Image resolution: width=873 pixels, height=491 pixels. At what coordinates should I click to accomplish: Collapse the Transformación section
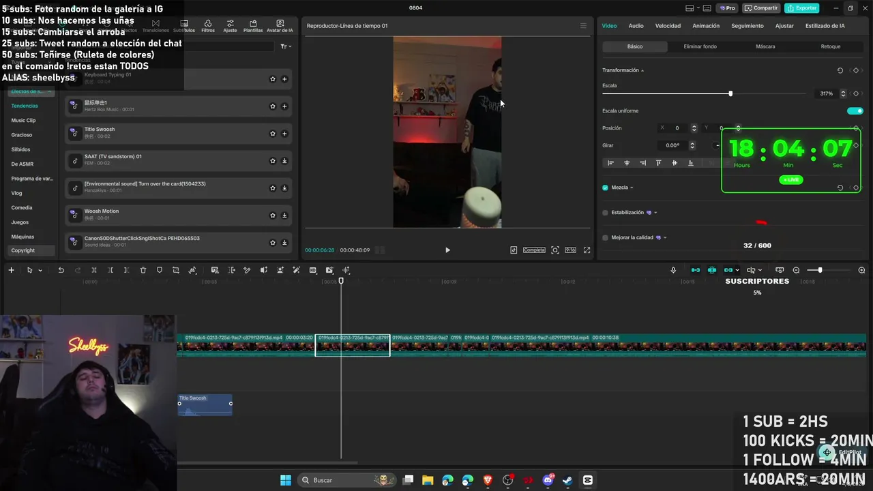click(642, 70)
